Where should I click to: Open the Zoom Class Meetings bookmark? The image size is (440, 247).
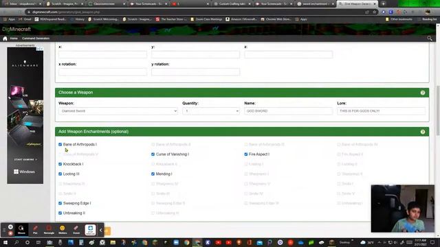click(206, 19)
